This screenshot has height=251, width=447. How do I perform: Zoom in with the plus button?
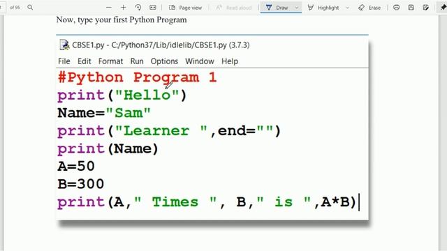click(x=124, y=8)
